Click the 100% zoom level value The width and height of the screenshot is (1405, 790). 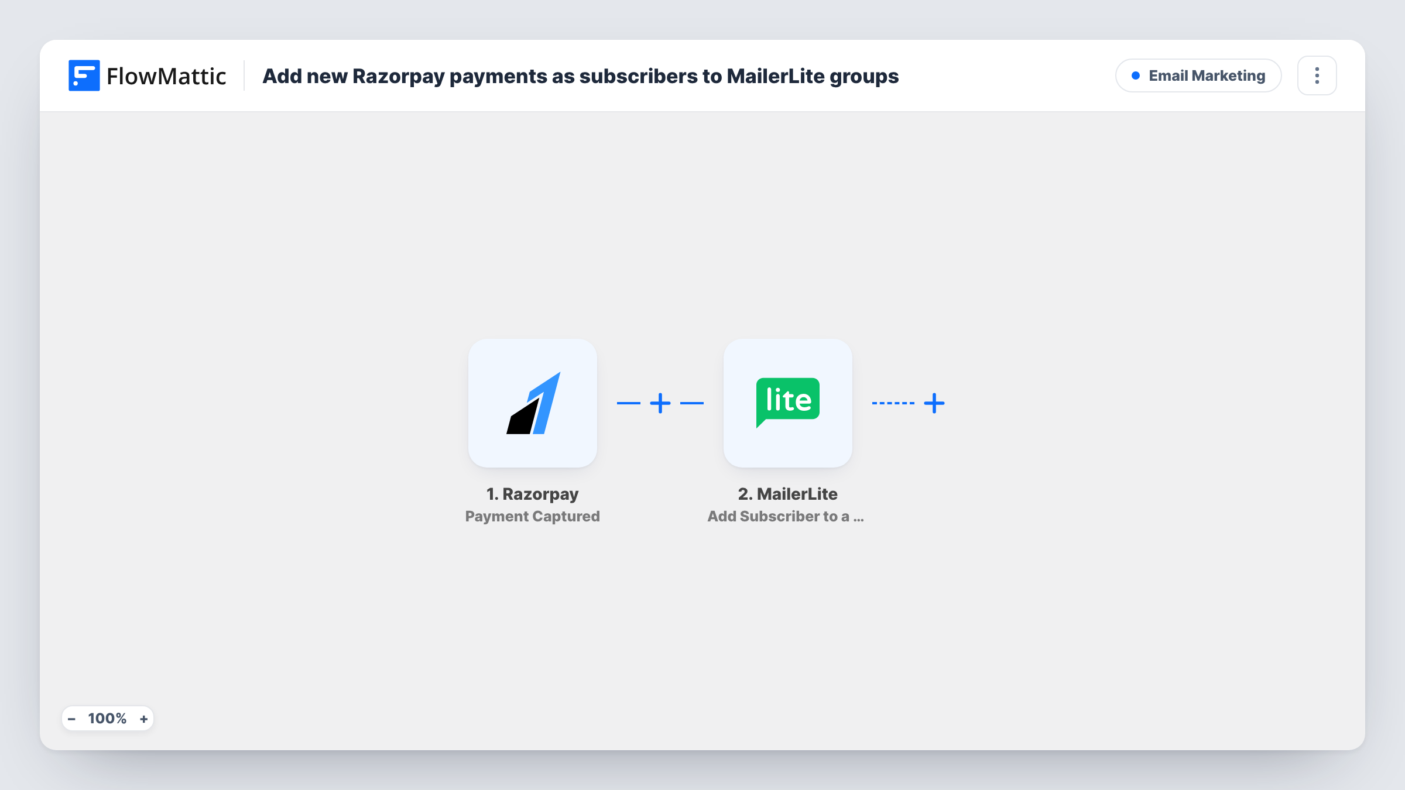click(107, 719)
